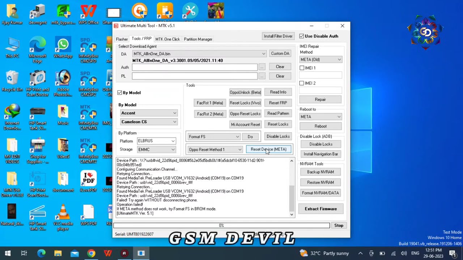The height and width of the screenshot is (260, 463).
Task: Click the Install Filter Driver button
Action: coord(278,36)
